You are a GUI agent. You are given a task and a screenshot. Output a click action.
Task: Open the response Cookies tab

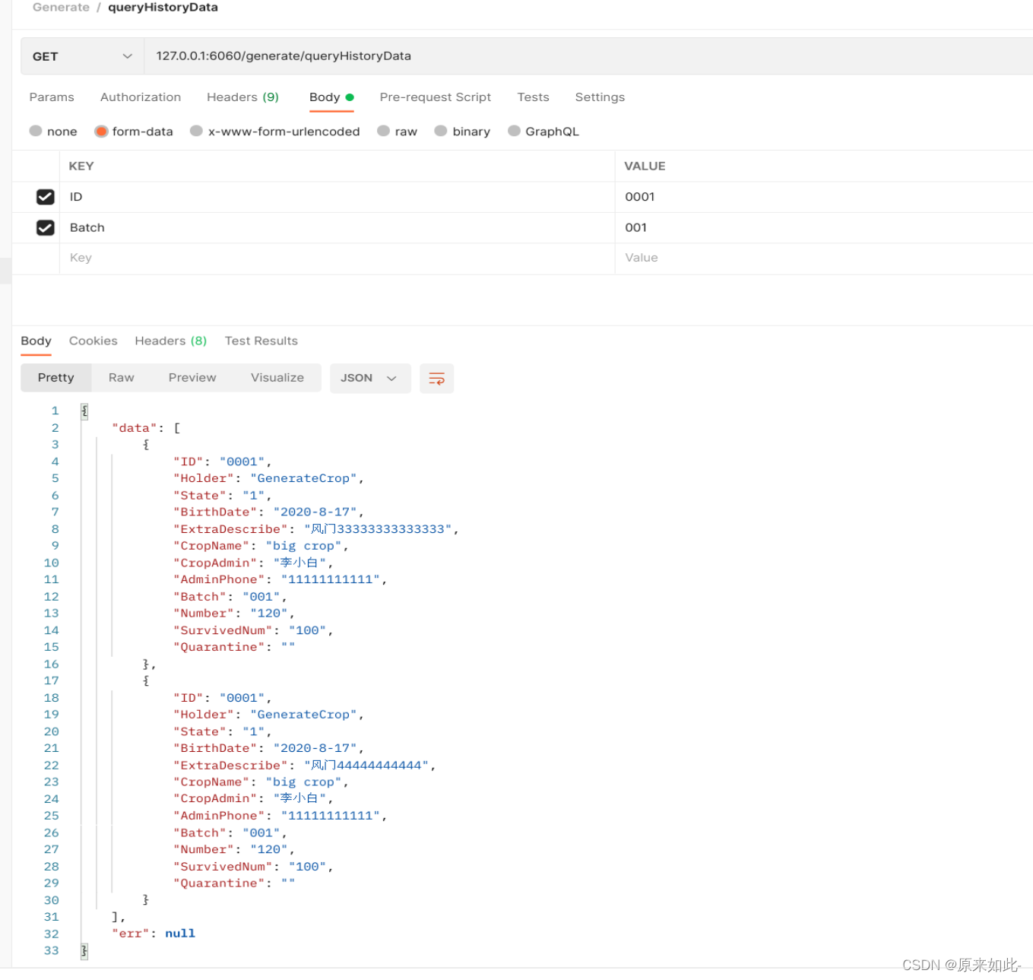pos(93,341)
